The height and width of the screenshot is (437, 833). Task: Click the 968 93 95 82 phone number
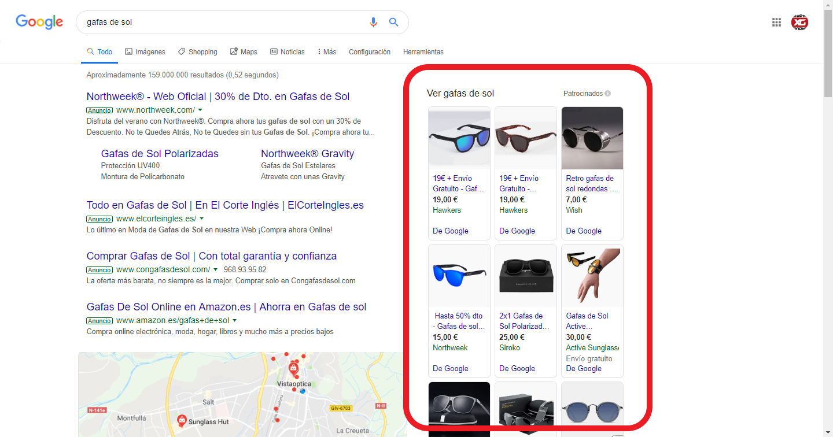(245, 270)
